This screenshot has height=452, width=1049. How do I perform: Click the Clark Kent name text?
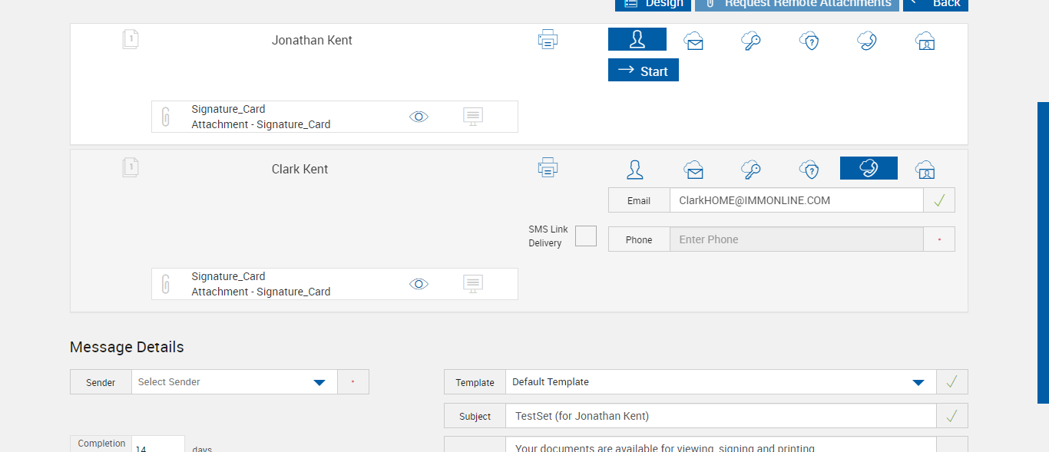[x=299, y=169]
